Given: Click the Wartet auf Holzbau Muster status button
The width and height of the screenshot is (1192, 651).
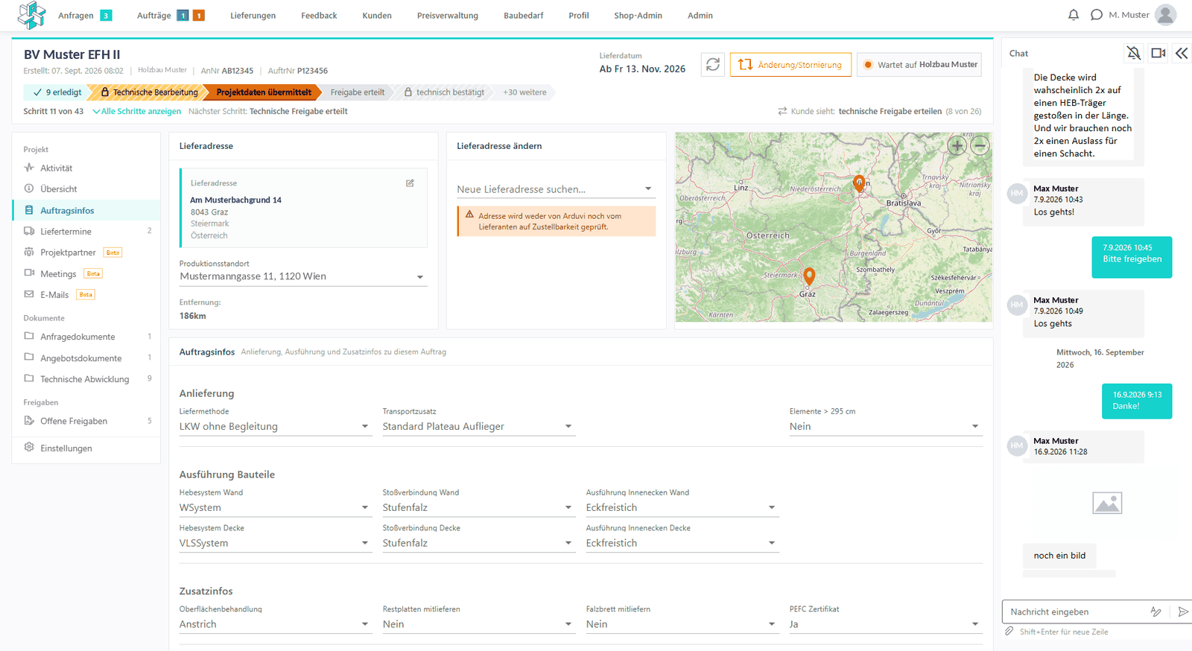Looking at the screenshot, I should [x=919, y=65].
